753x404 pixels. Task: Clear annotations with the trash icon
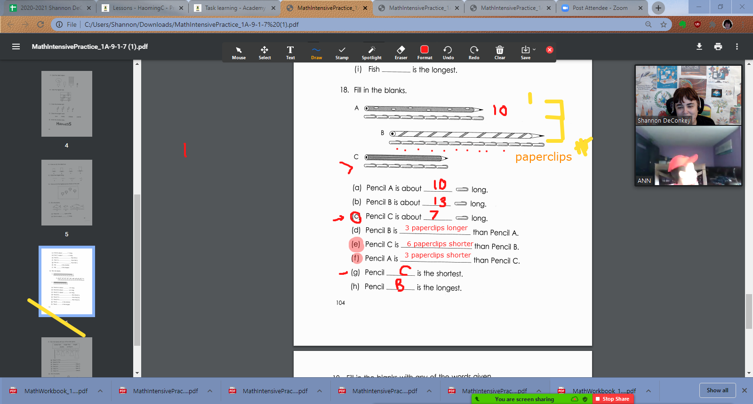coord(500,53)
